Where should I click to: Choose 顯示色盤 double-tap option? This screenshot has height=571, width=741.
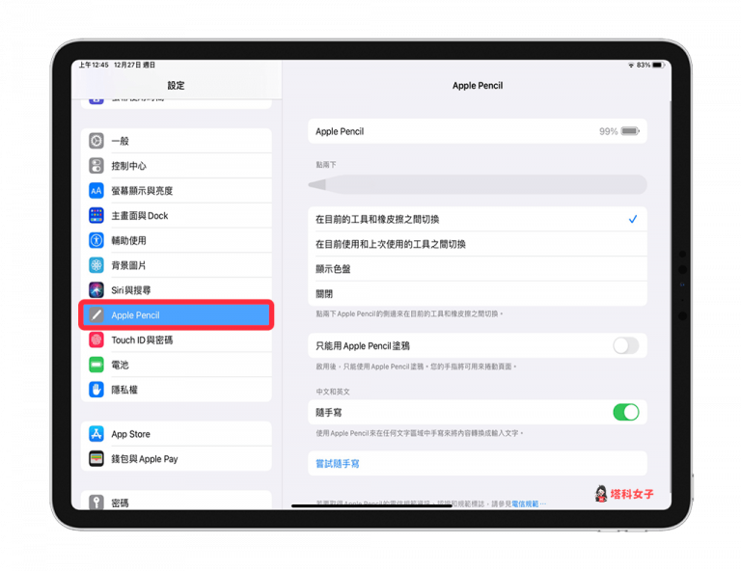[x=477, y=269]
